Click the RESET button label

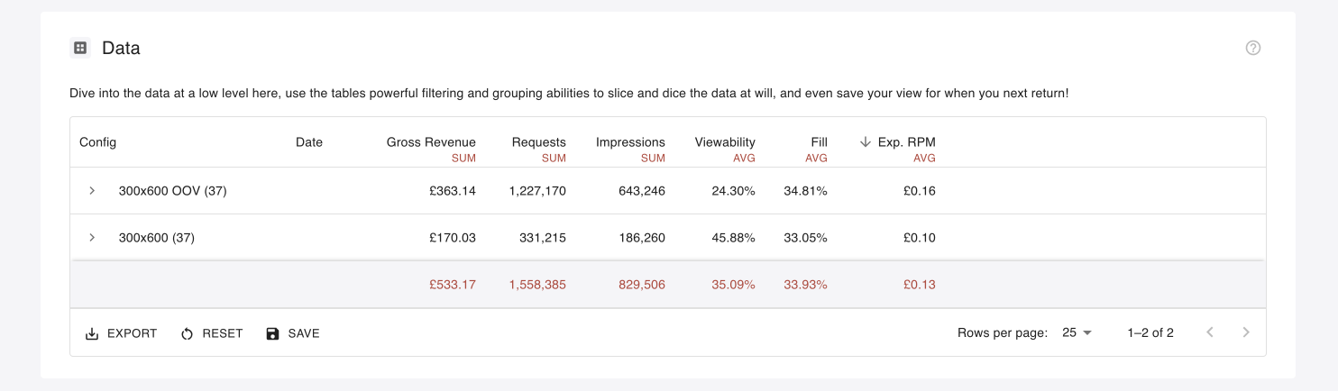pyautogui.click(x=223, y=333)
